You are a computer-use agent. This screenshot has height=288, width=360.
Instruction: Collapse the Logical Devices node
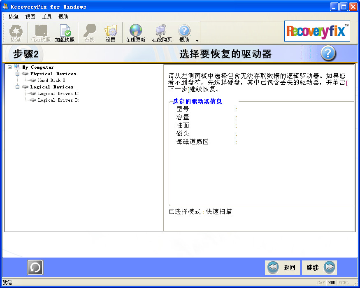pyautogui.click(x=16, y=87)
